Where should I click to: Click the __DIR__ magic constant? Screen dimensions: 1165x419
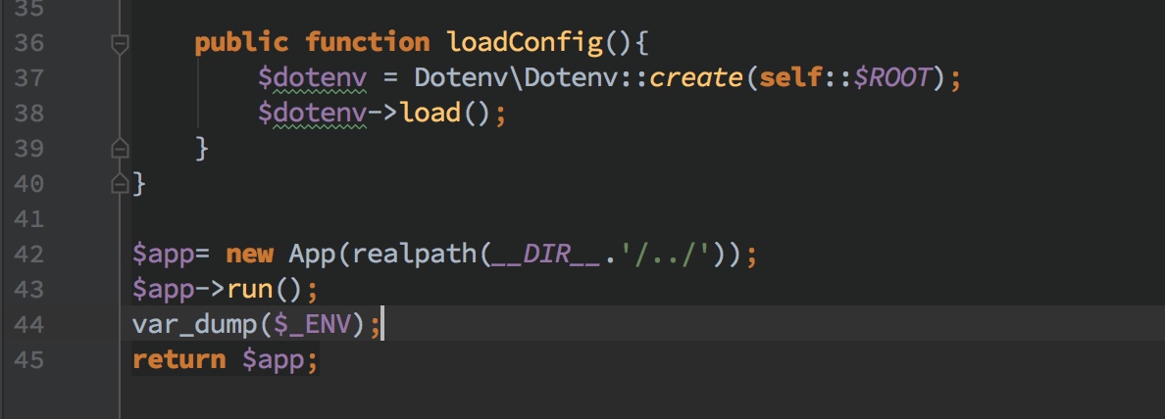pos(545,255)
